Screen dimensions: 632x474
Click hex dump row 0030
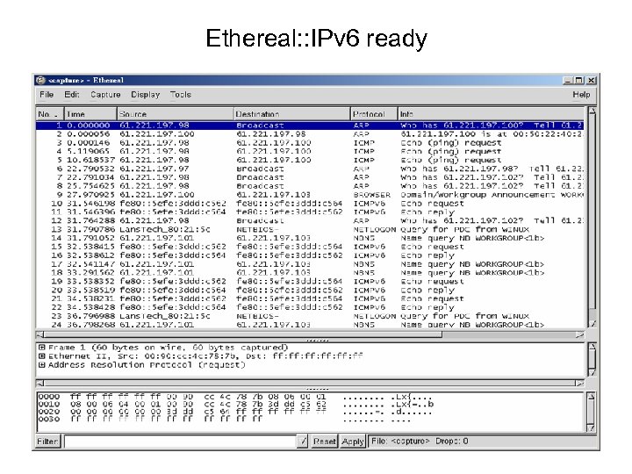(224, 419)
